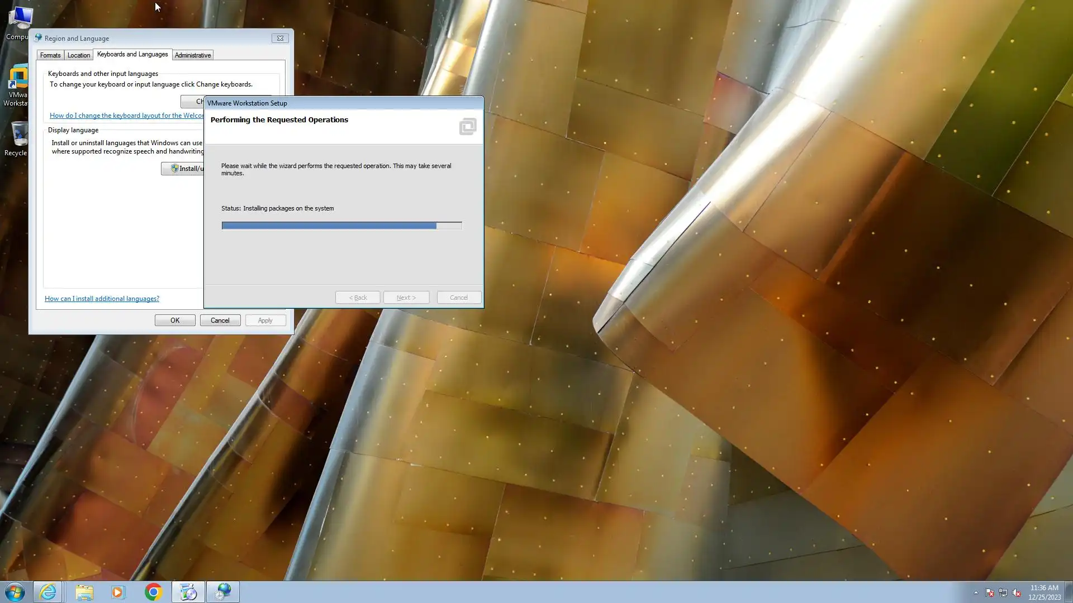This screenshot has height=603, width=1073.
Task: Click 'How can I install additional languages?' link
Action: tap(102, 299)
